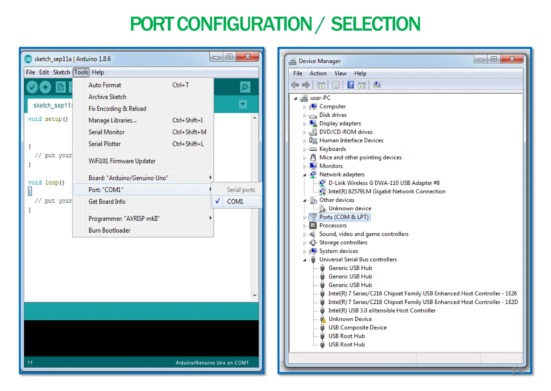Select Intel(R) USB 3.0 eXtensible Host Controller

click(382, 311)
